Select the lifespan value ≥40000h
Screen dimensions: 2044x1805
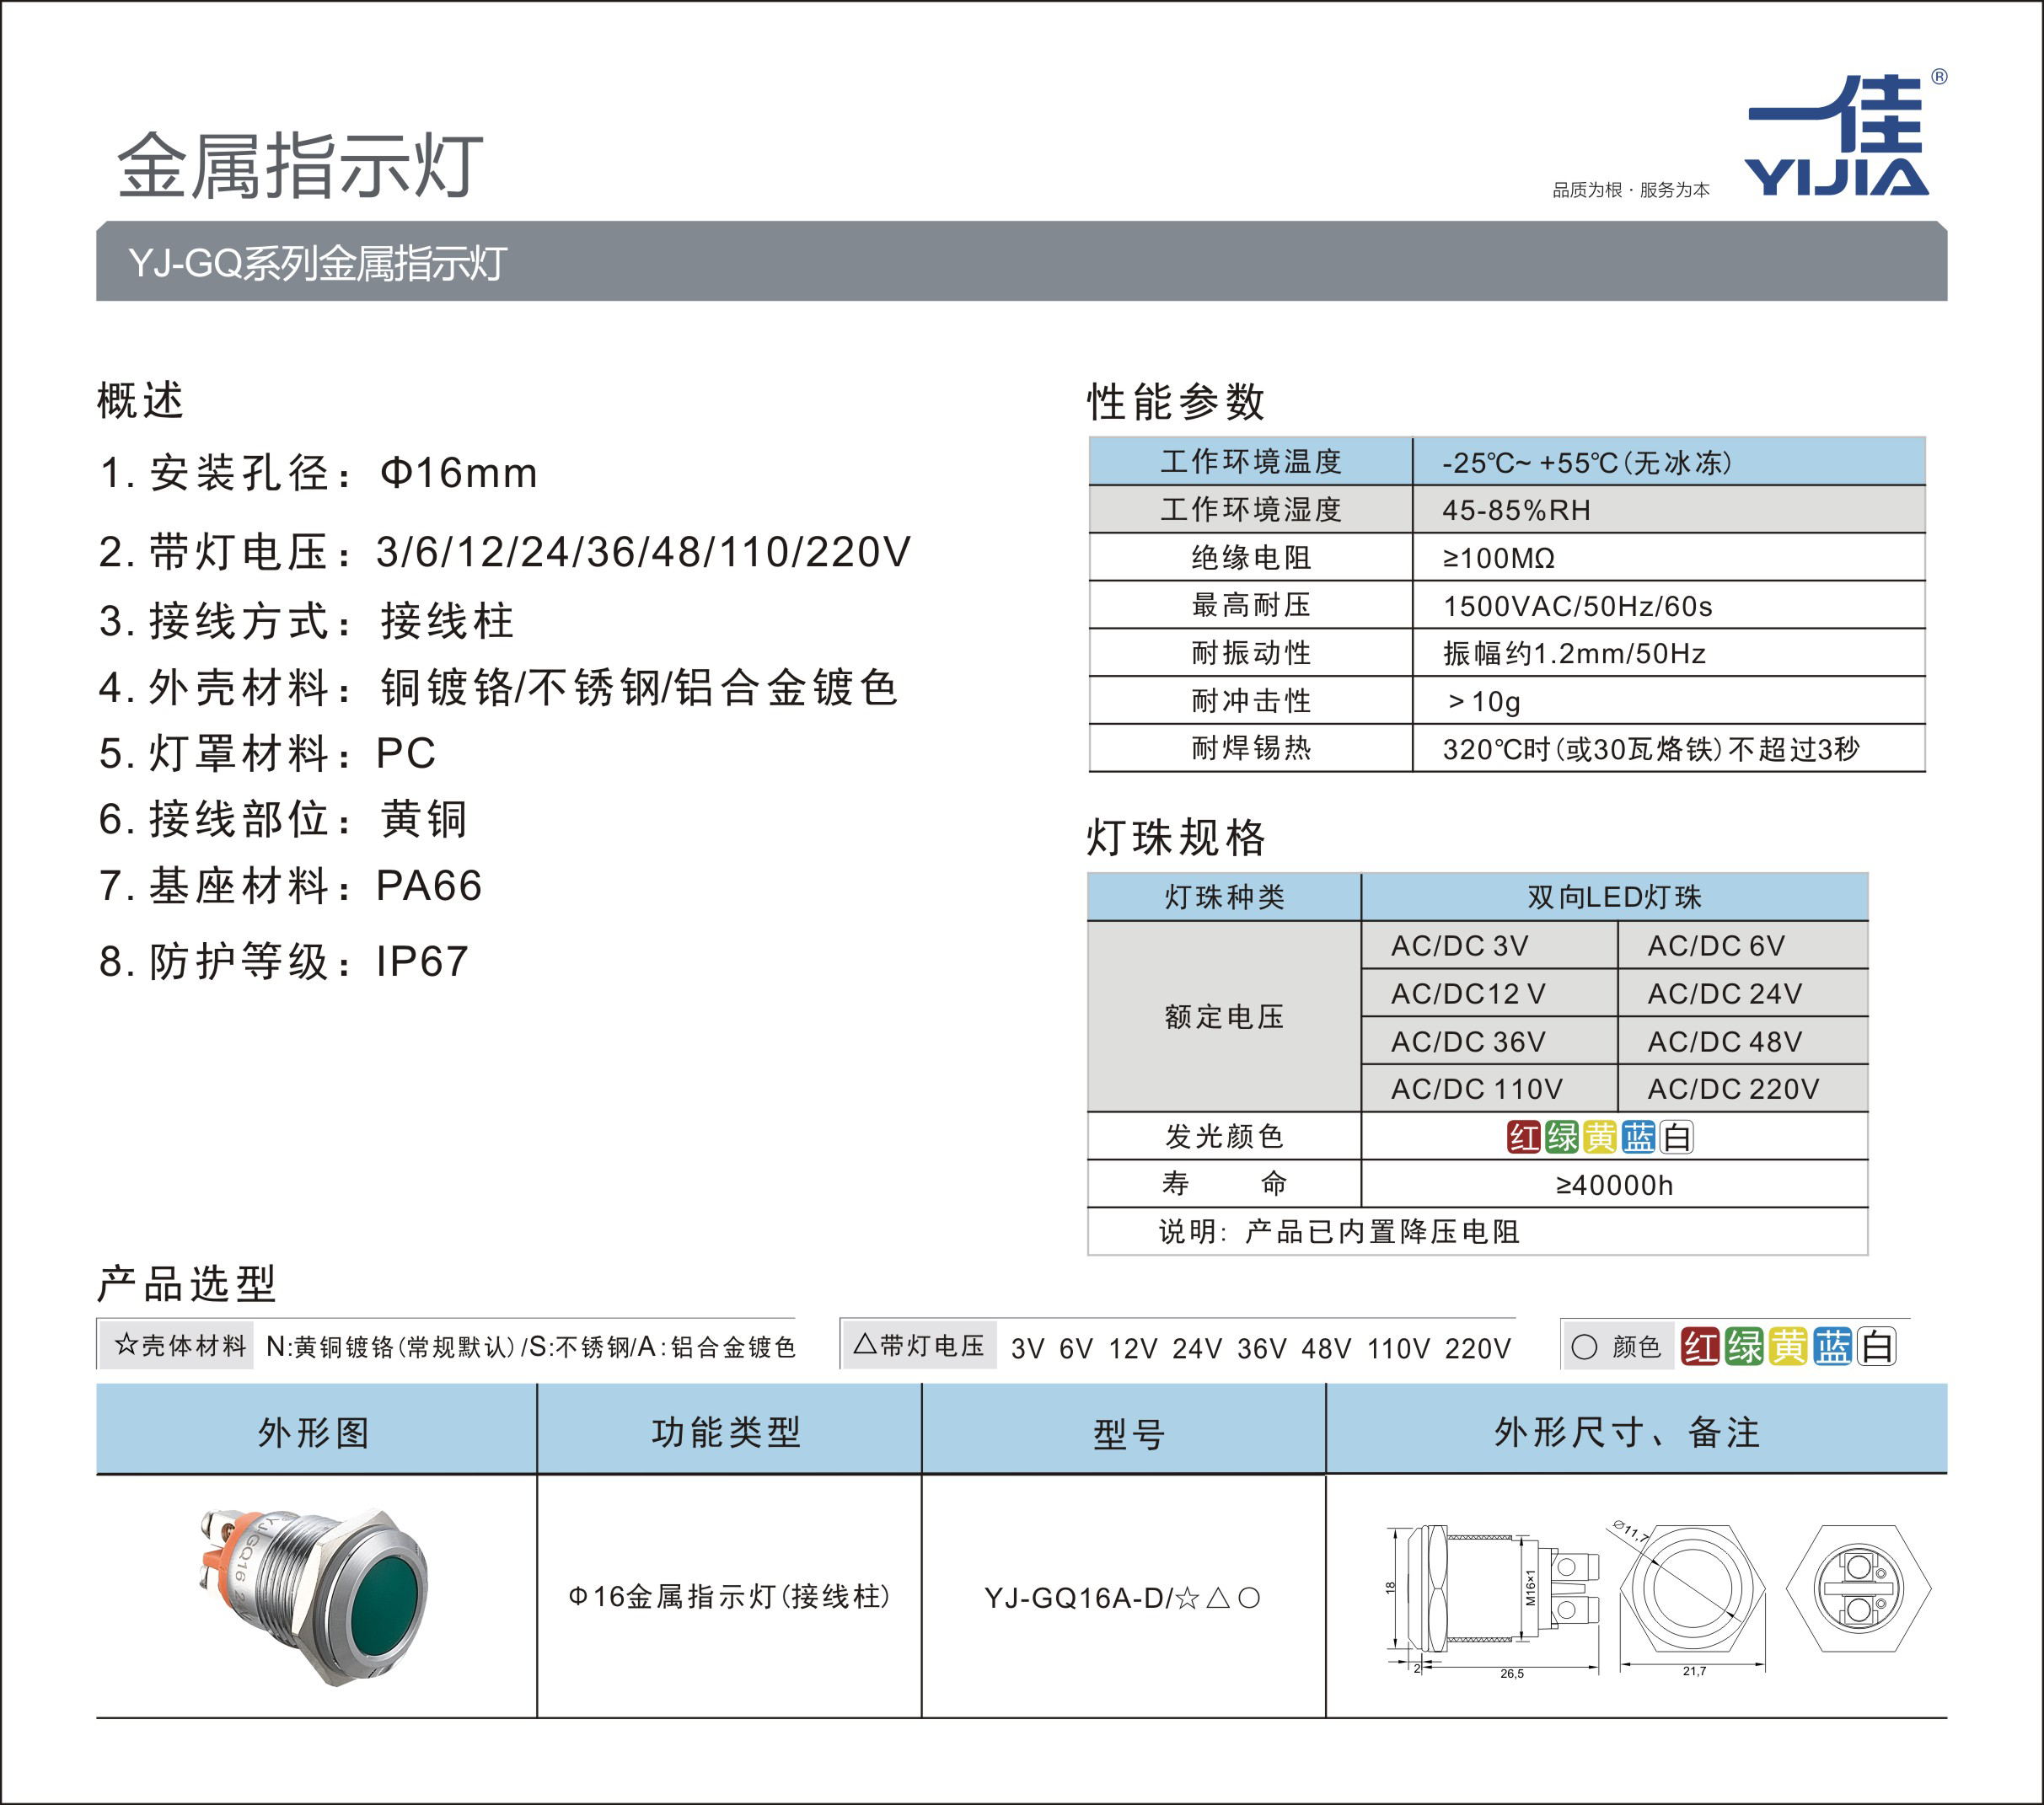pos(1614,1185)
